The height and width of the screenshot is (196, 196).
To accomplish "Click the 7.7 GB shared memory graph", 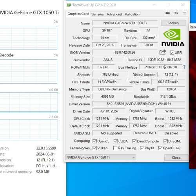I will 29,130.
